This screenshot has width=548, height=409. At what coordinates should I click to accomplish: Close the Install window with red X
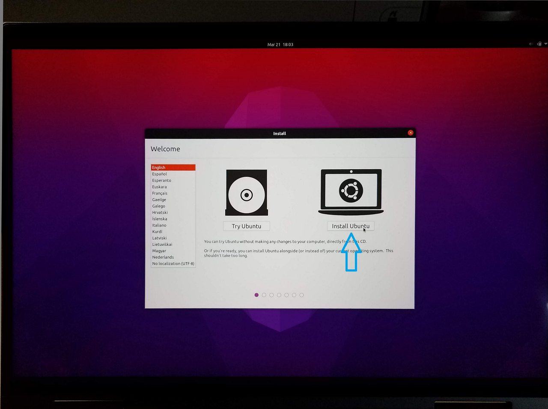(410, 133)
